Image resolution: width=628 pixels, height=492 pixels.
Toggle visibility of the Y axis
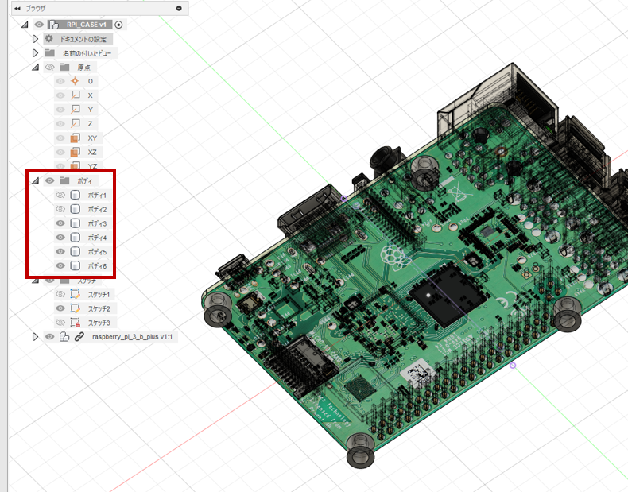point(60,109)
